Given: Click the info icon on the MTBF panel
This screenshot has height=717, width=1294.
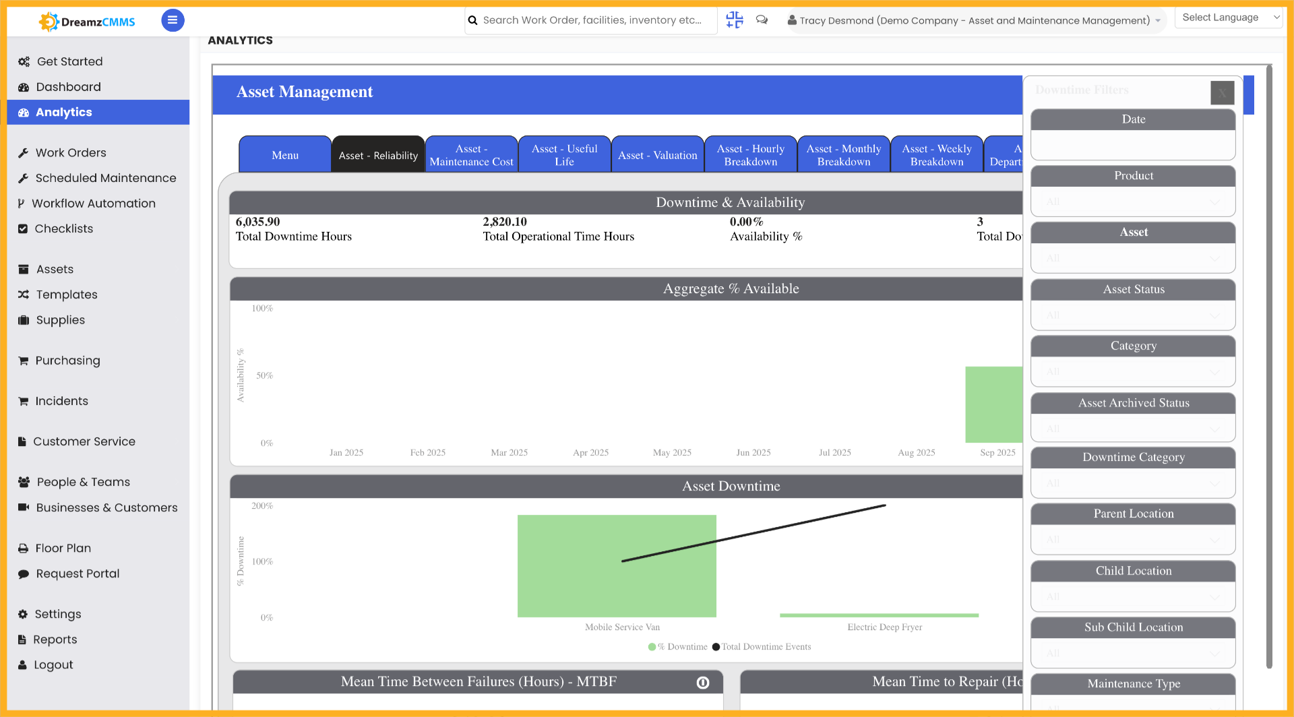Looking at the screenshot, I should tap(703, 682).
